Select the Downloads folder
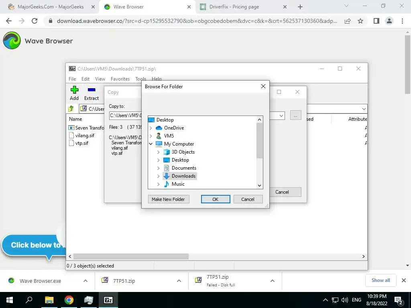 click(183, 176)
